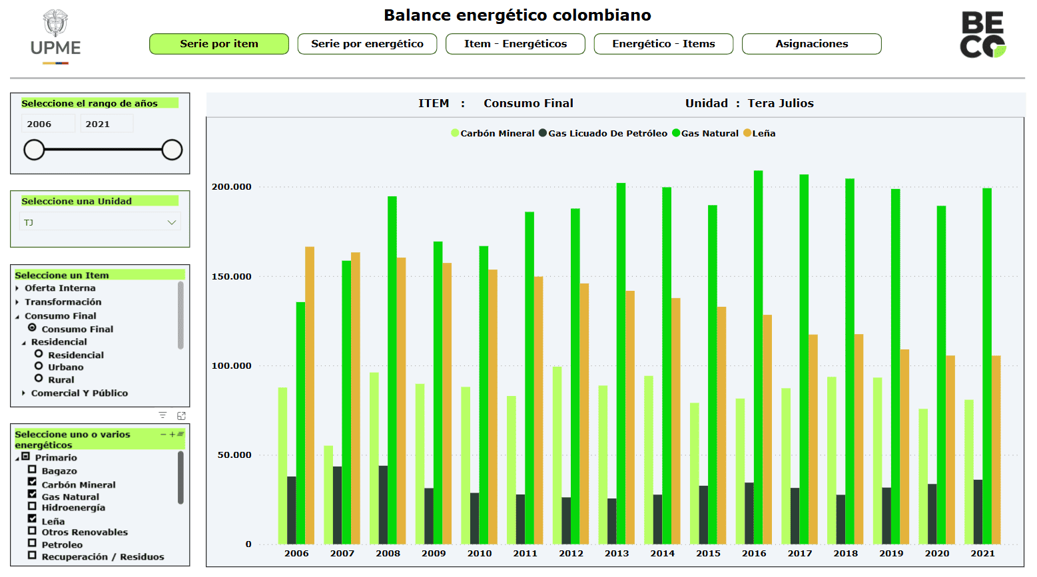Click the BECO logo
Viewport: 1037px width, 577px height.
[x=982, y=36]
